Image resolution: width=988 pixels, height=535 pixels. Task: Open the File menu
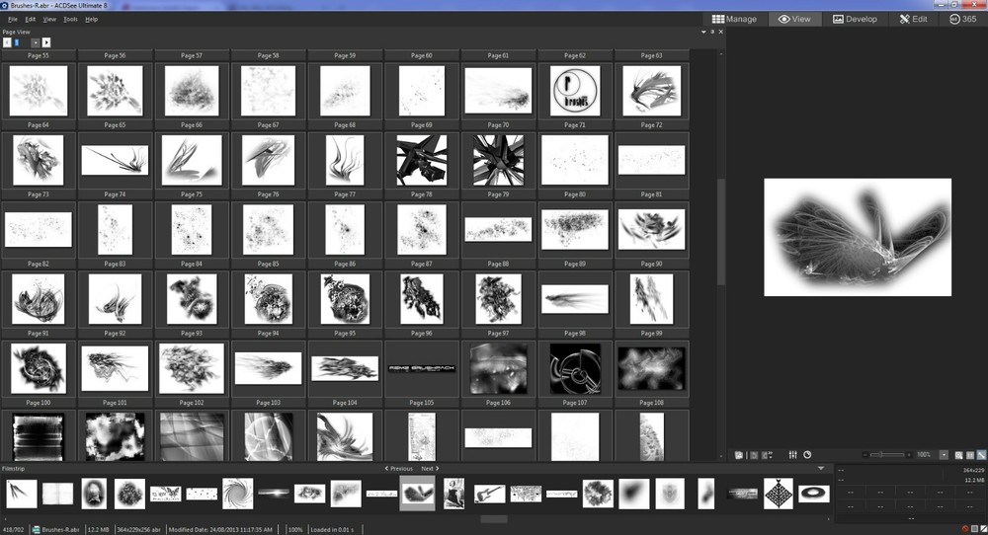(13, 20)
